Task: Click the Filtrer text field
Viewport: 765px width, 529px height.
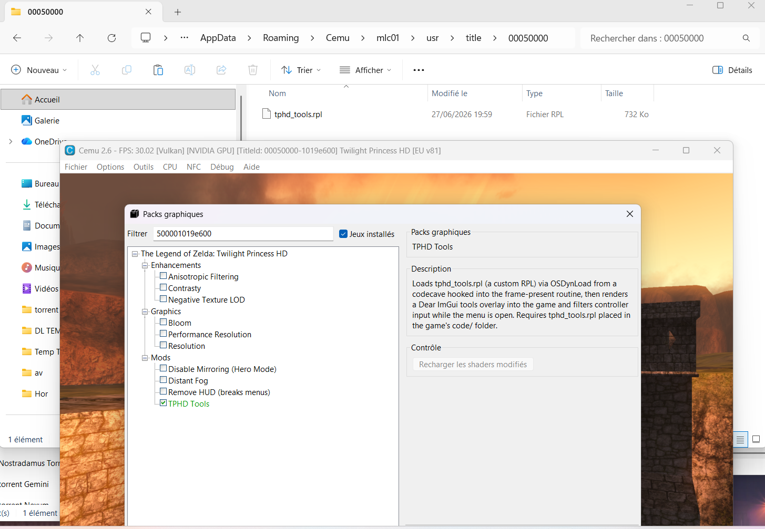Action: [243, 234]
